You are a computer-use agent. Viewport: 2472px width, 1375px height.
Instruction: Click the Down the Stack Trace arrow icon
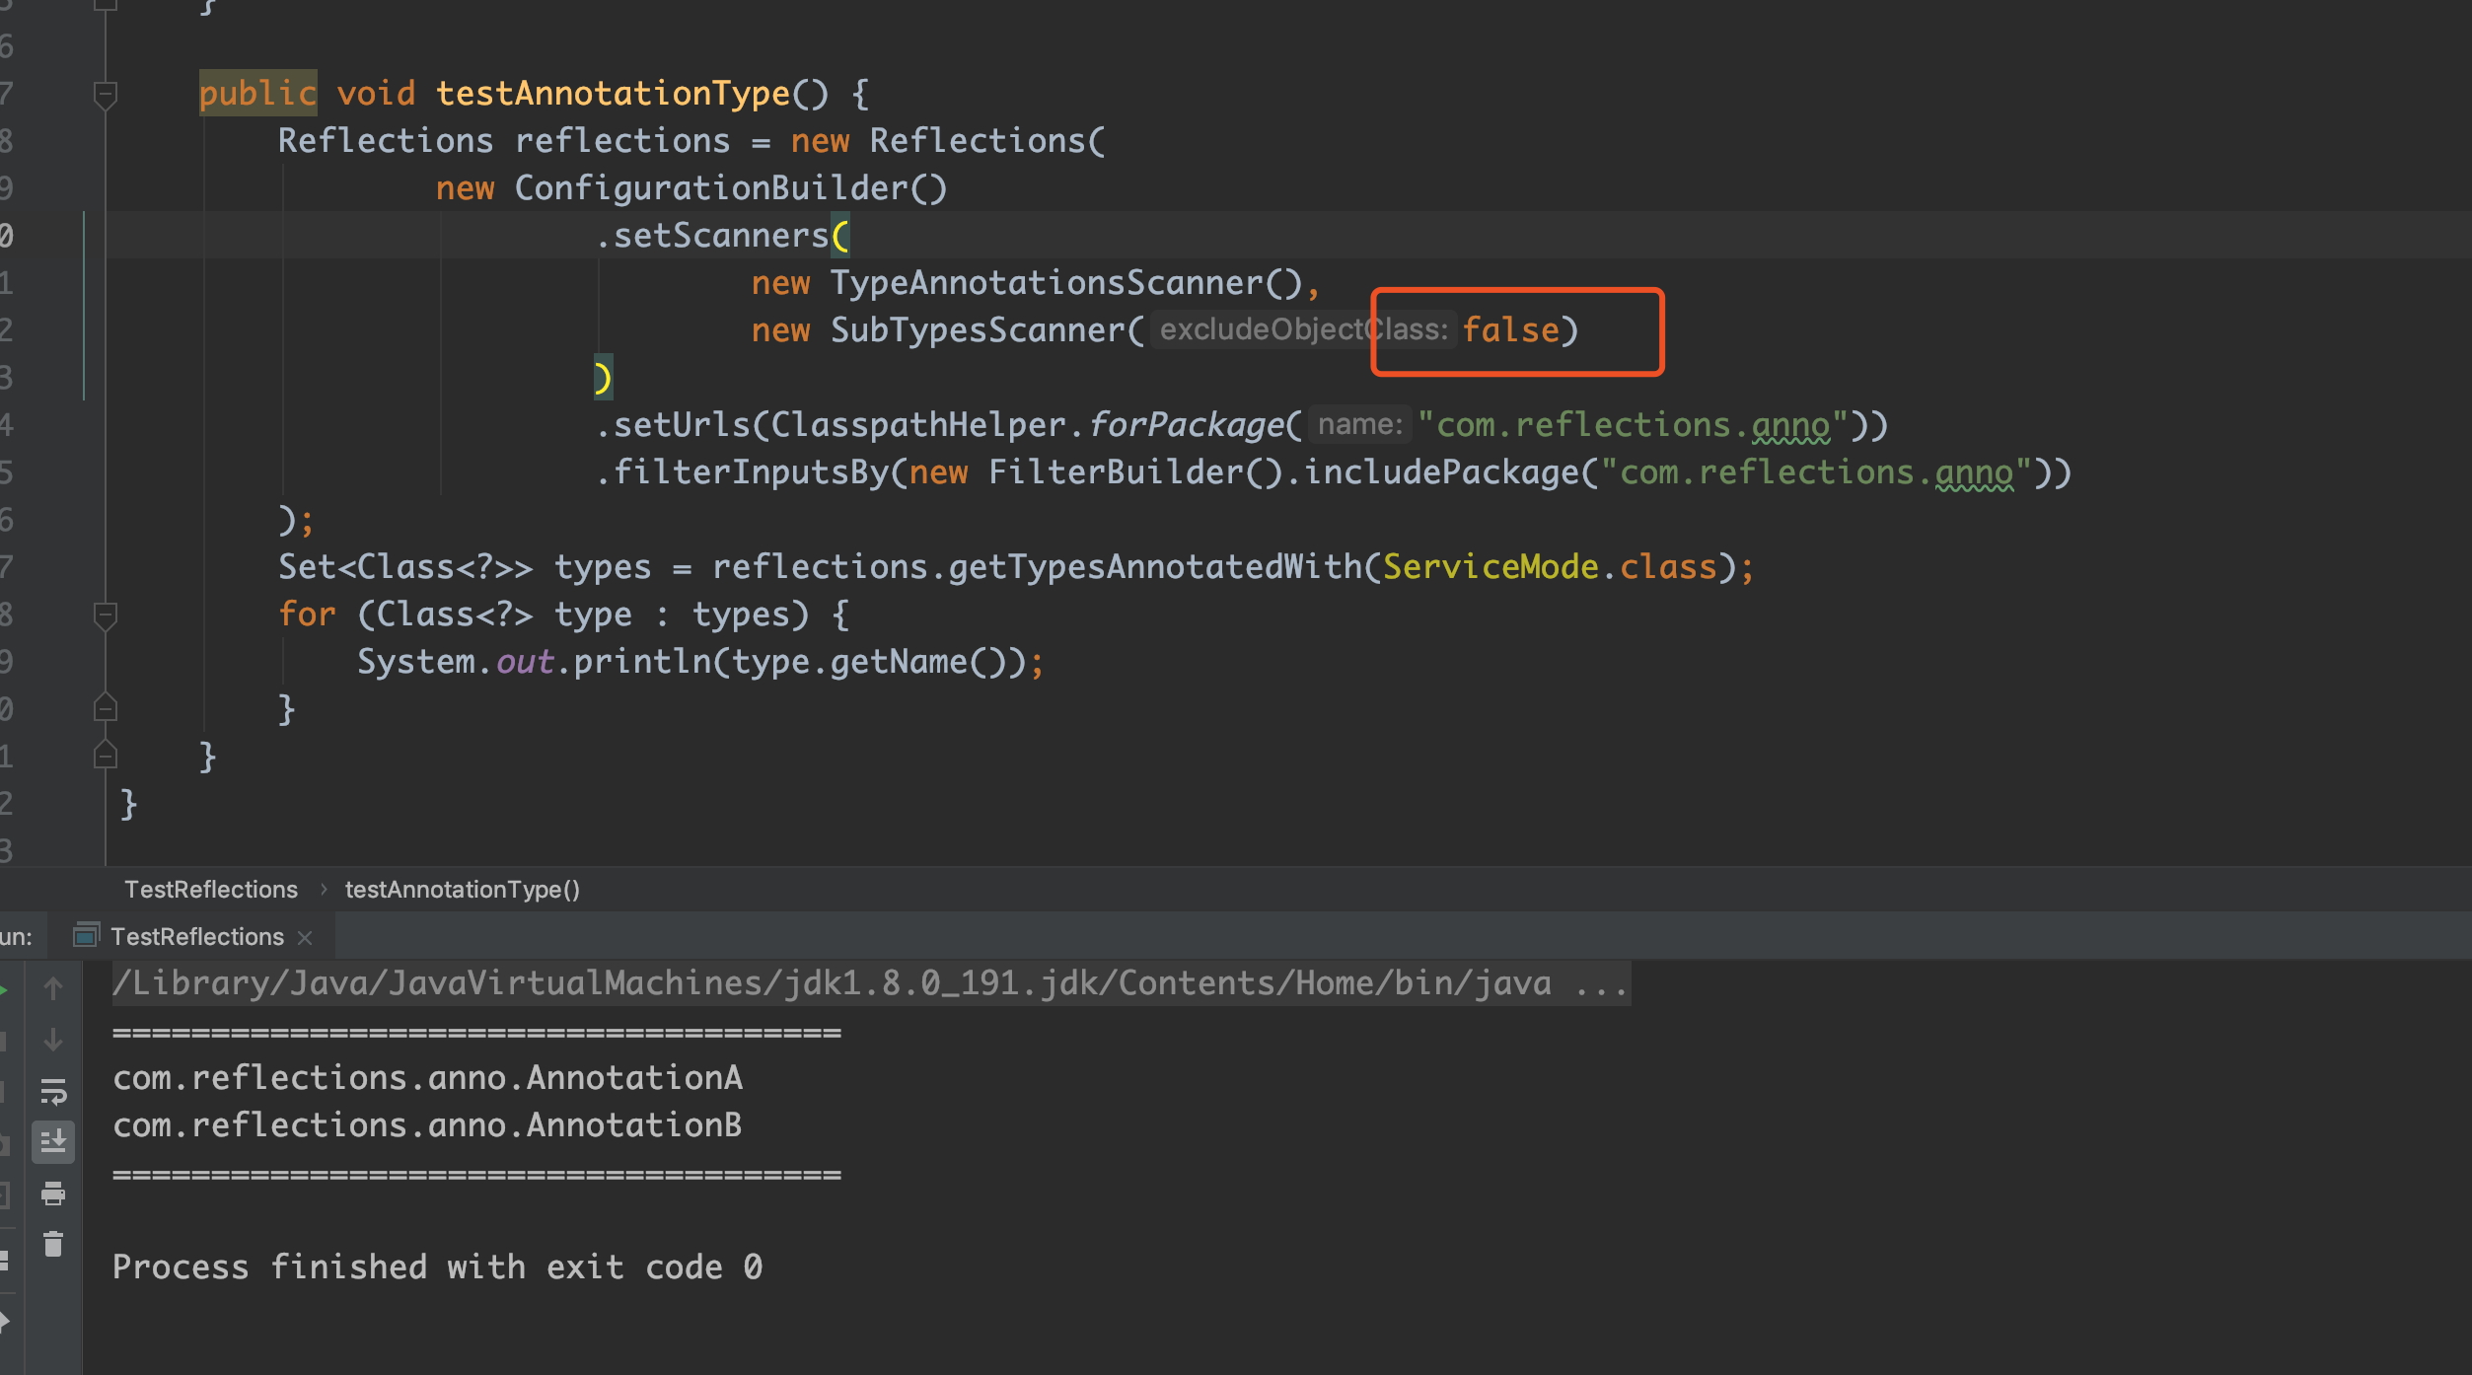tap(53, 1041)
